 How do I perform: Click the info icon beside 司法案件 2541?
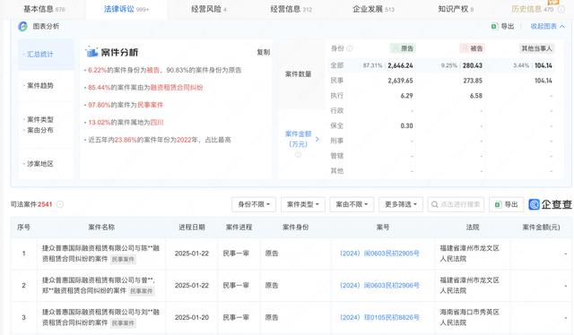tap(60, 204)
